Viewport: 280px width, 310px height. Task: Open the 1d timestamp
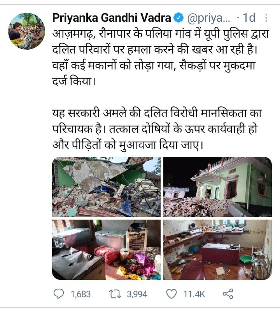click(249, 18)
